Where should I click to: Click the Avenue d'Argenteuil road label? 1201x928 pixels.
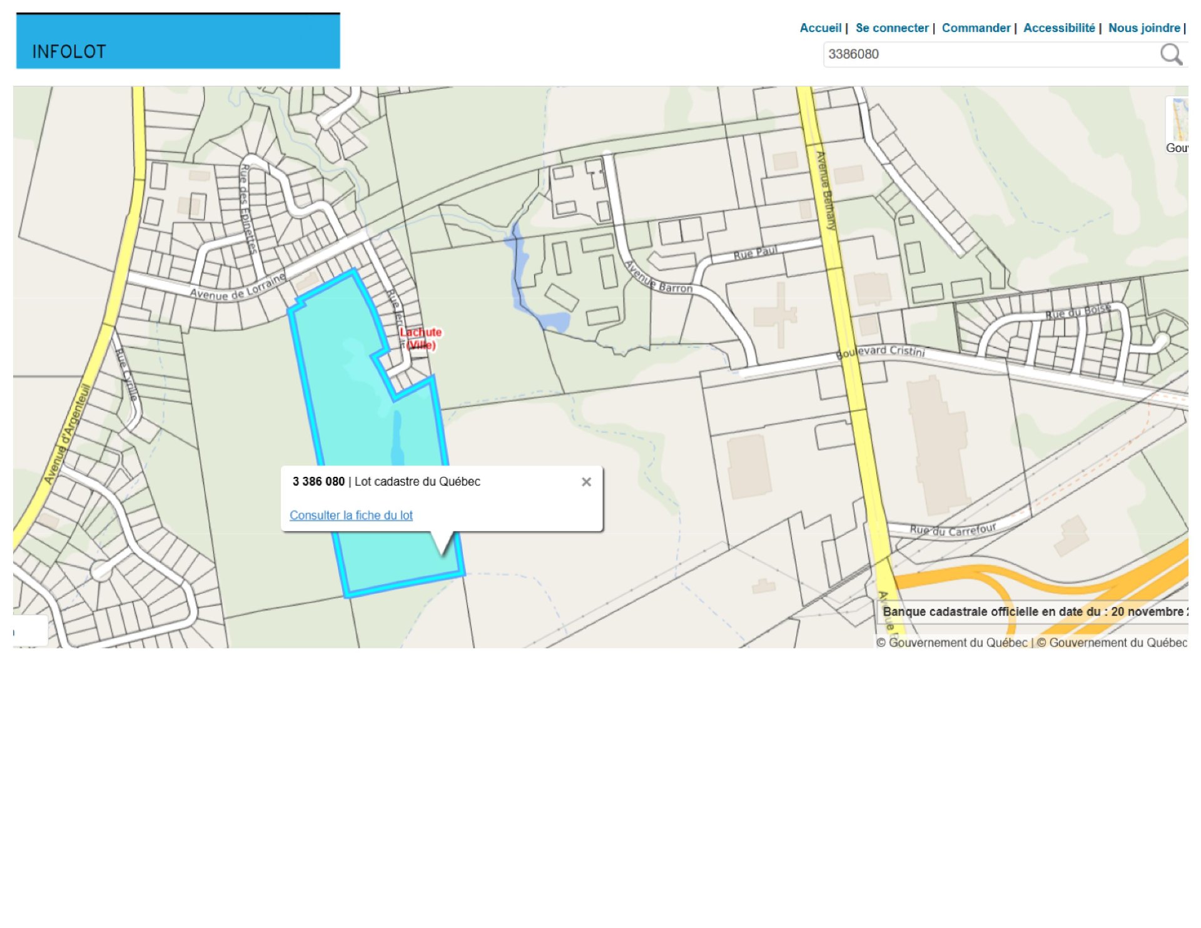click(67, 435)
